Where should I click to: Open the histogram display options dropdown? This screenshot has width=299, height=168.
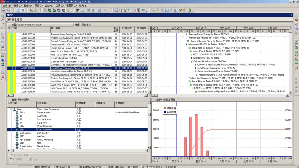tap(155, 100)
